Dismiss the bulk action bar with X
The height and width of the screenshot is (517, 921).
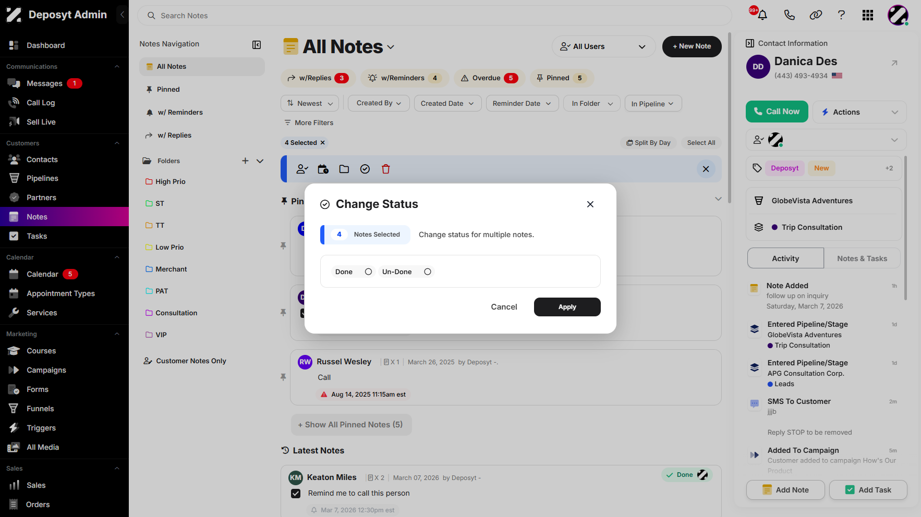[706, 169]
